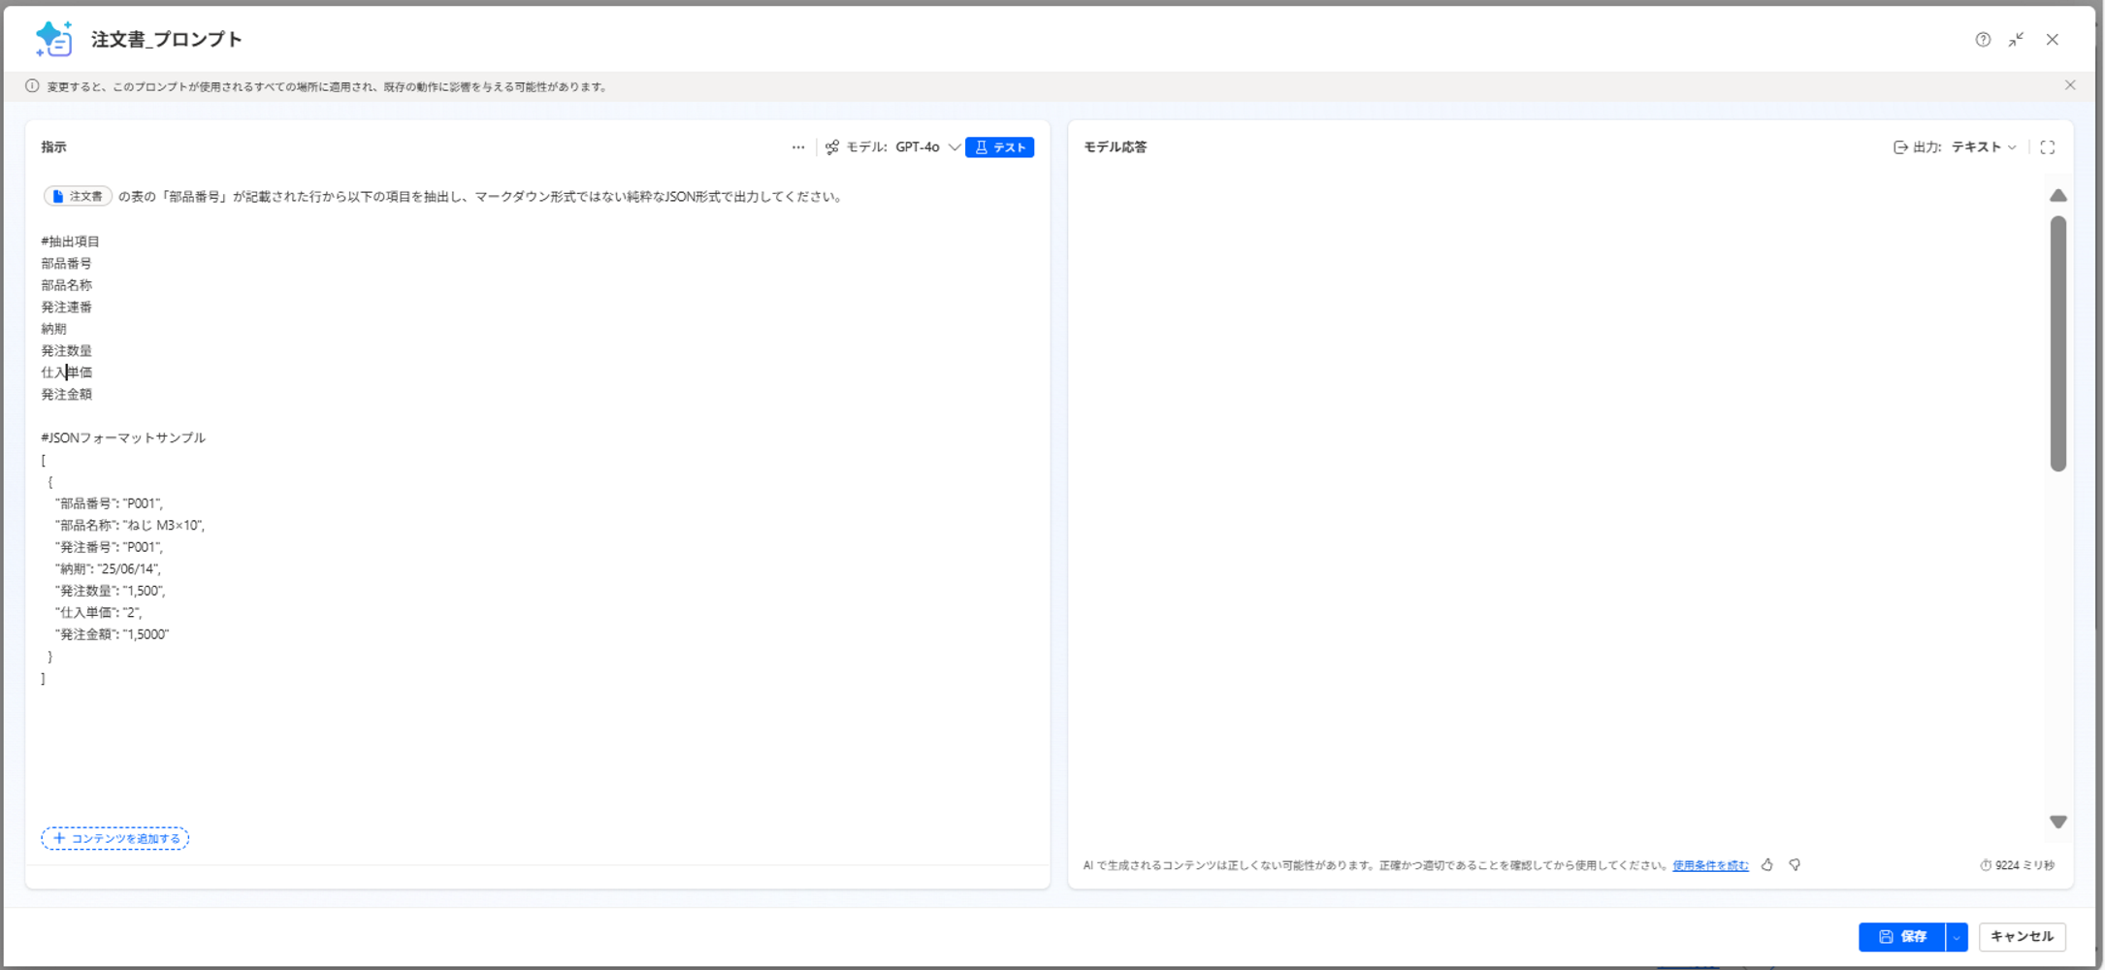Save the prompt with 保存
The image size is (2105, 970).
click(x=1902, y=937)
